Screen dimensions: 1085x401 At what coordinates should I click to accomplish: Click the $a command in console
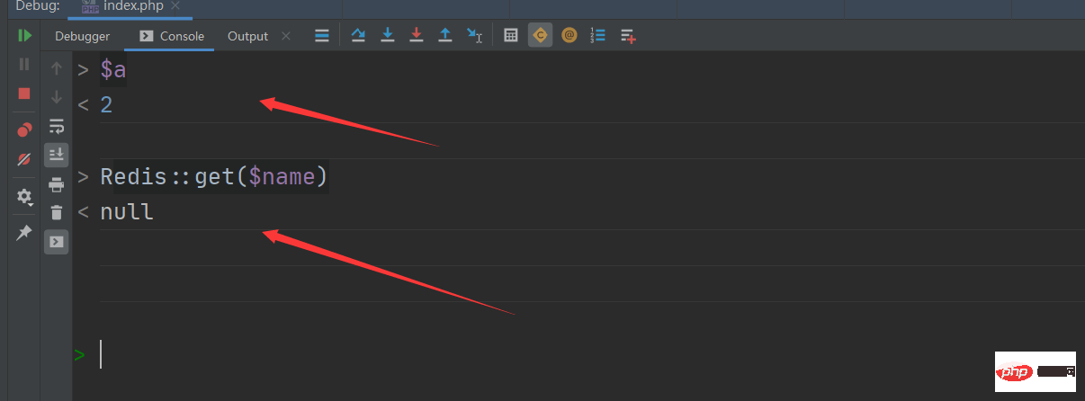pos(112,70)
